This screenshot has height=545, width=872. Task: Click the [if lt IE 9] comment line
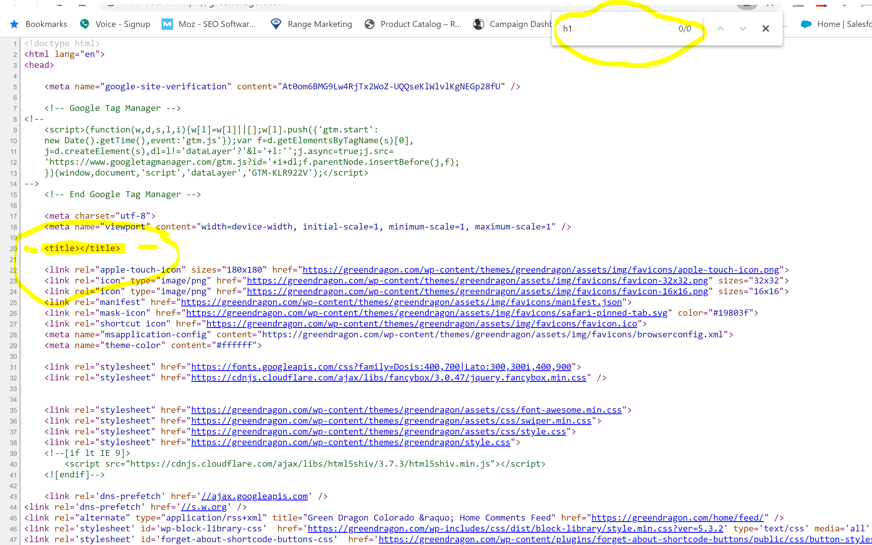tap(87, 453)
